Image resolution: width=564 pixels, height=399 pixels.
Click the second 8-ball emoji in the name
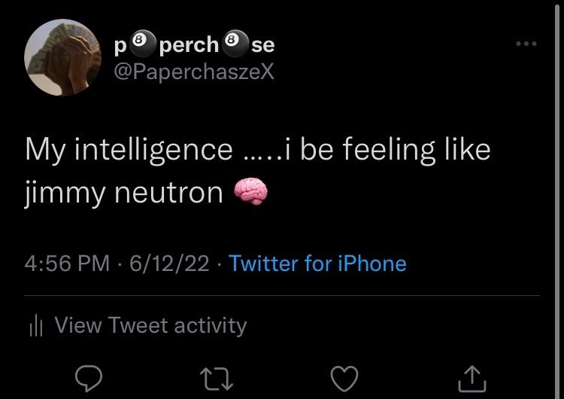click(x=235, y=44)
